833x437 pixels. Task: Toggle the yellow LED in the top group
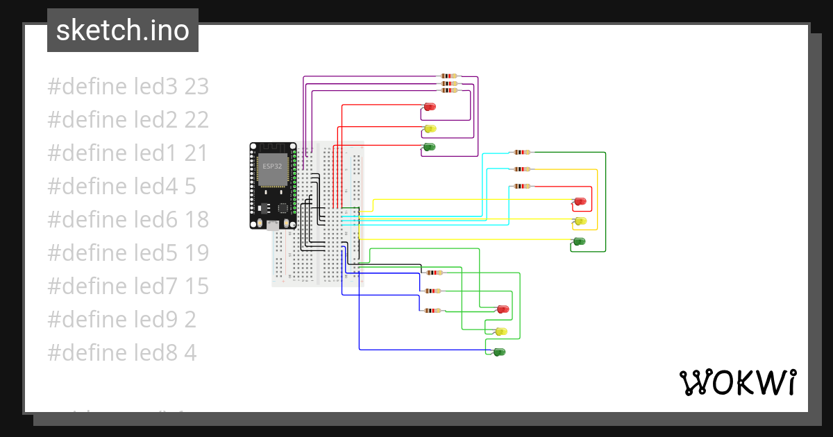(x=429, y=128)
